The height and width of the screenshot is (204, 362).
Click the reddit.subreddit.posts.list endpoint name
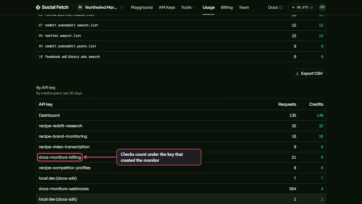[x=70, y=46]
